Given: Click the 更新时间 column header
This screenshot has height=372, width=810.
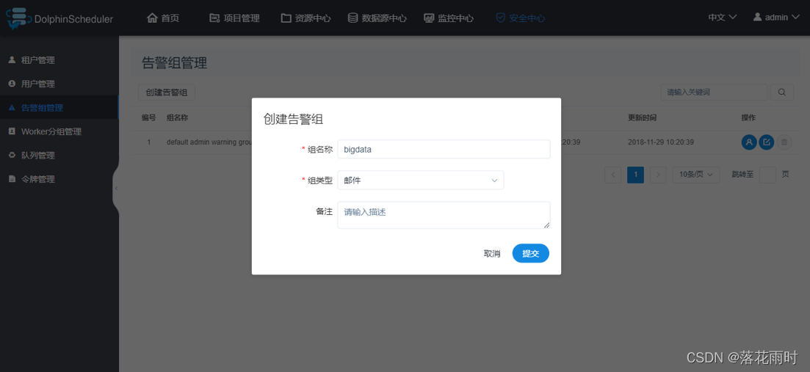Looking at the screenshot, I should [642, 117].
